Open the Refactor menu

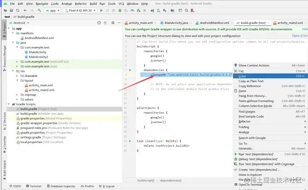80,3
